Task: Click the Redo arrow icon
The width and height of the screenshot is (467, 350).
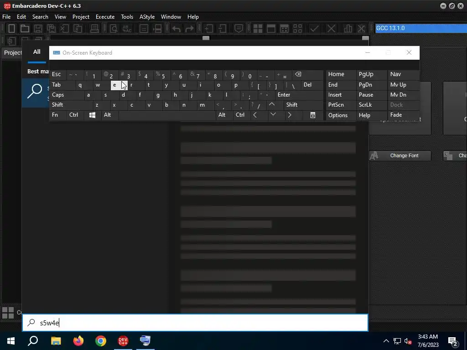Action: (189, 29)
